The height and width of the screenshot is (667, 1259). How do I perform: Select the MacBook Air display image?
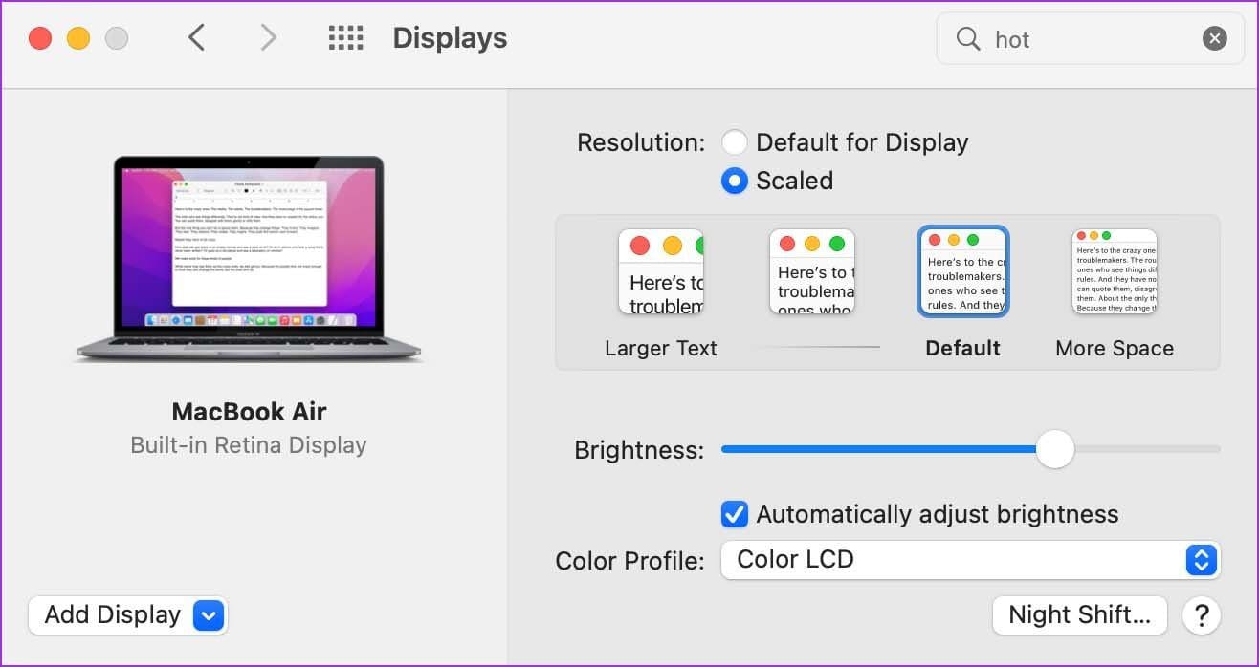point(249,259)
